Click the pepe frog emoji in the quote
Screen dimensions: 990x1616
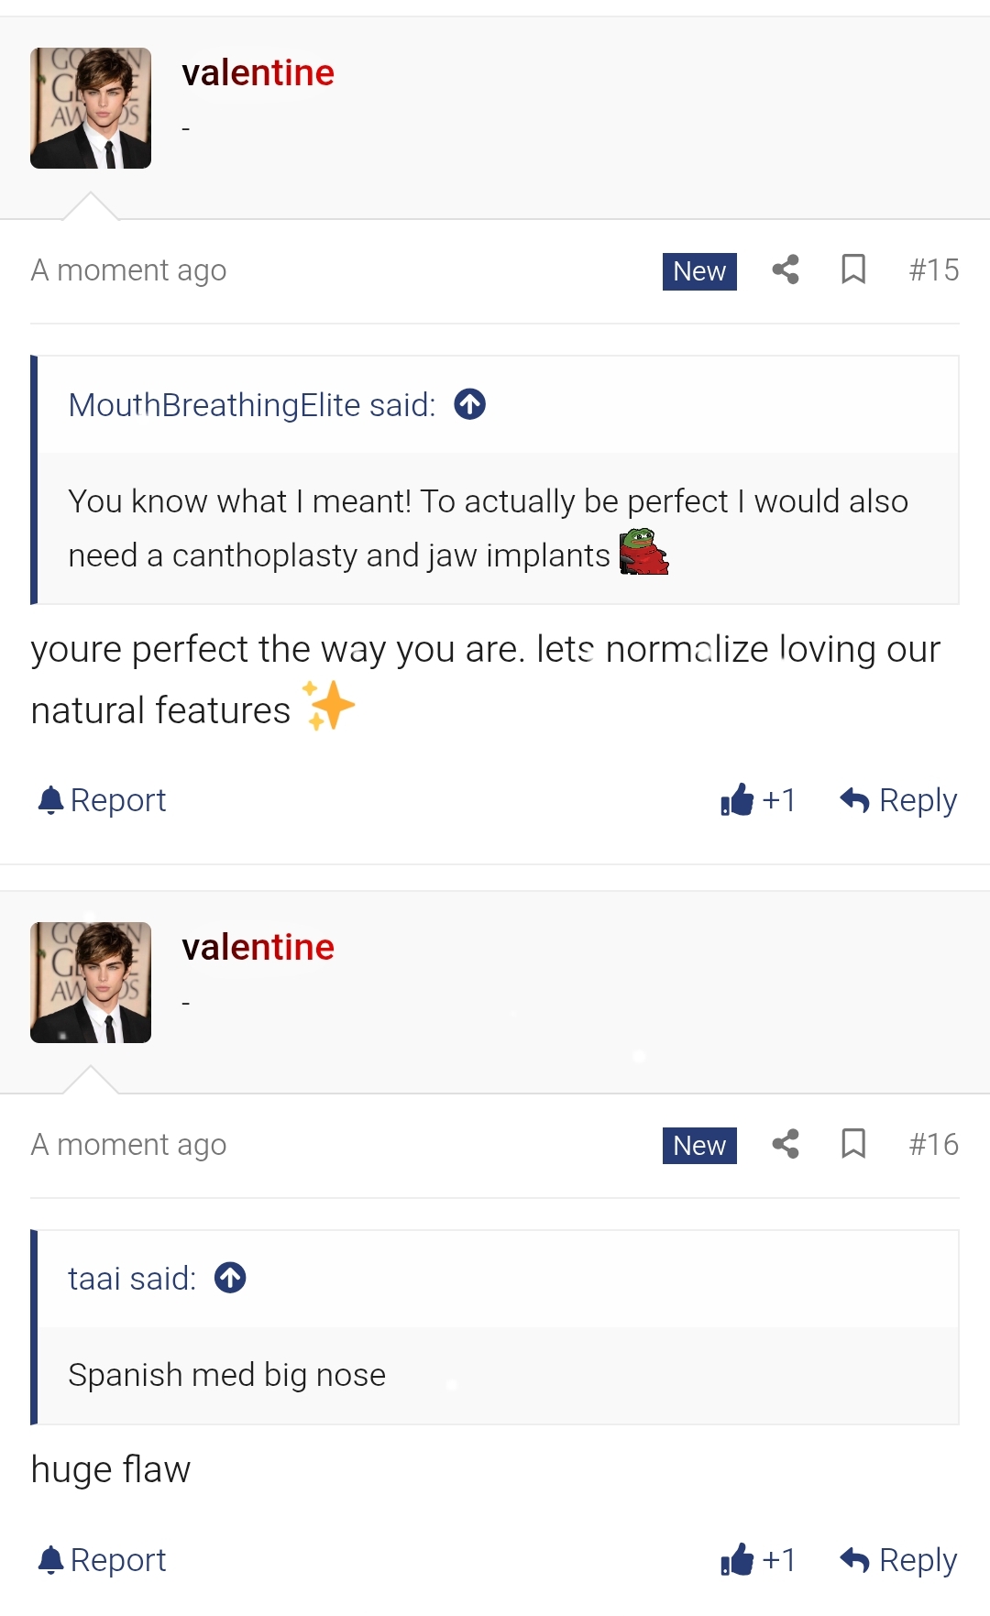coord(645,552)
